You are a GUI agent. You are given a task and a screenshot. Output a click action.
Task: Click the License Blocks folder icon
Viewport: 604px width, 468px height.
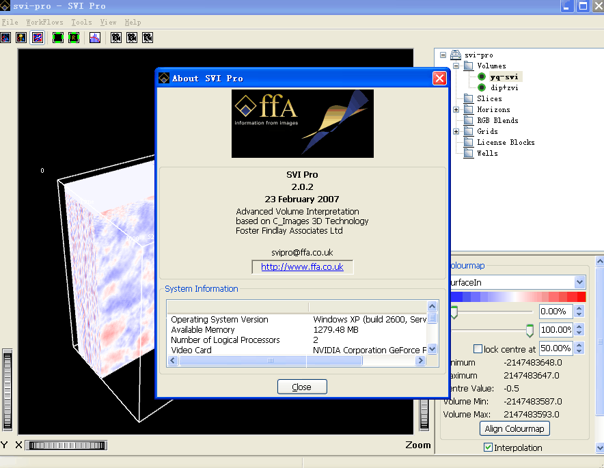point(469,142)
